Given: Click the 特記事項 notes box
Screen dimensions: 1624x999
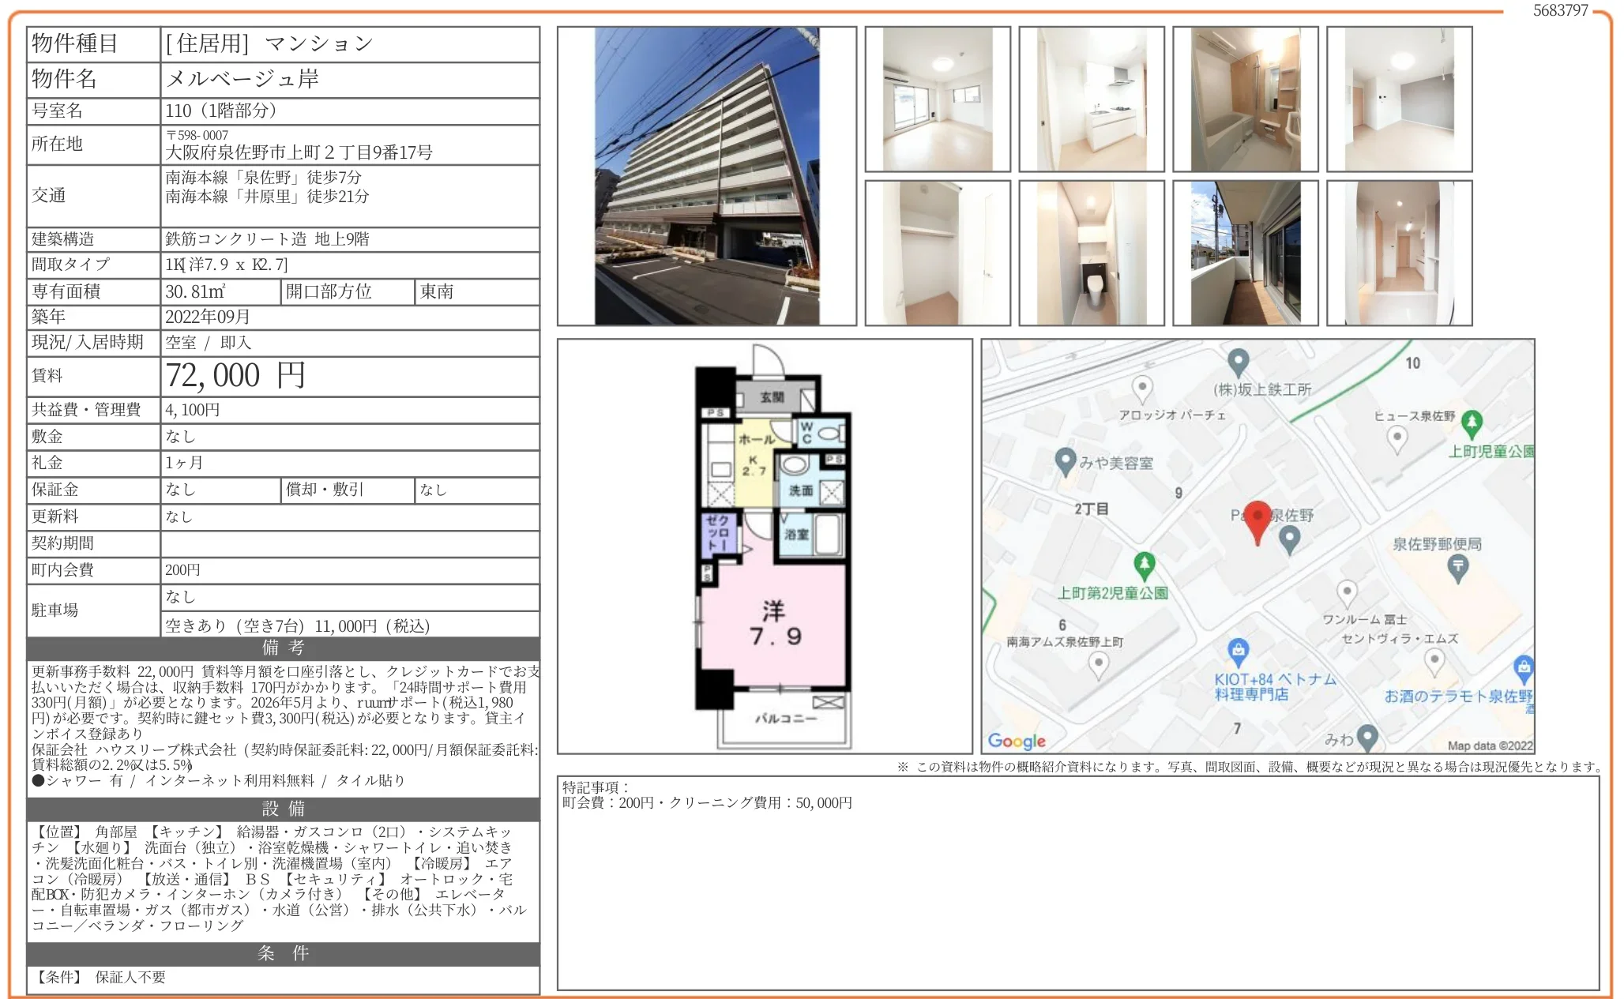Looking at the screenshot, I should pyautogui.click(x=1077, y=882).
